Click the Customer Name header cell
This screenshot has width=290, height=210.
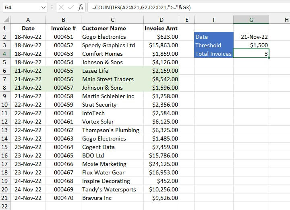112,28
